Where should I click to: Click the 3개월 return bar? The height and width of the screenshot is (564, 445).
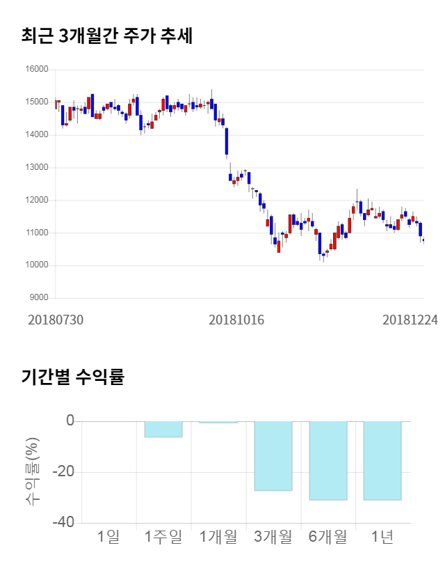[273, 456]
